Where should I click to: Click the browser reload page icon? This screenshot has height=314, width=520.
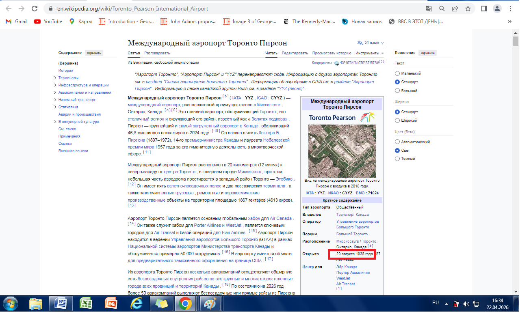pos(35,9)
